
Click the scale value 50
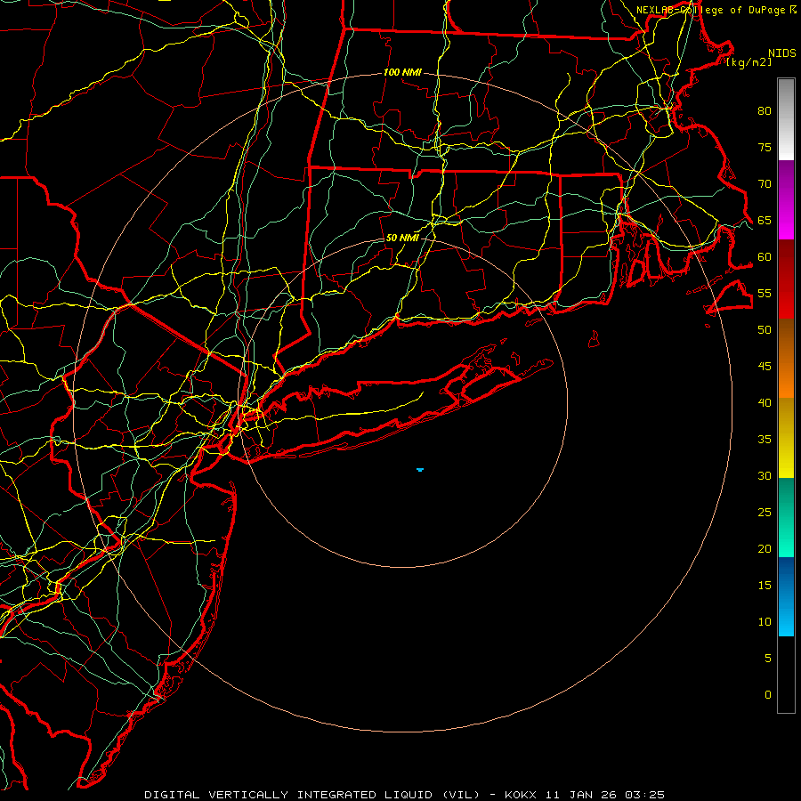click(x=765, y=330)
